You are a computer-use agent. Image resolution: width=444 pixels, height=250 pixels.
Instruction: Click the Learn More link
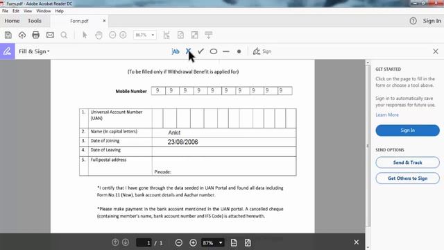coord(387,115)
